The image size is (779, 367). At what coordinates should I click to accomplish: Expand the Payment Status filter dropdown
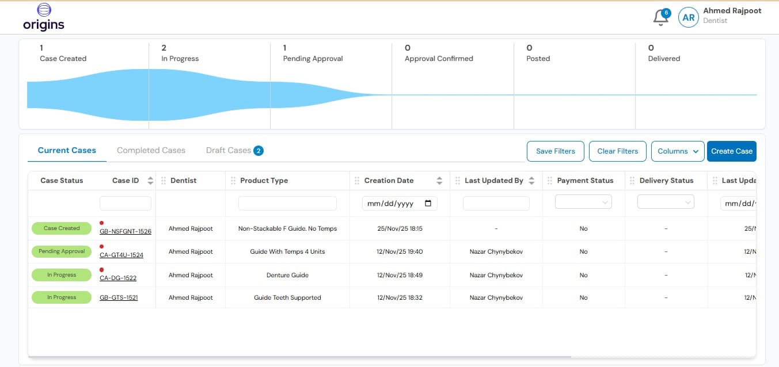click(x=583, y=202)
